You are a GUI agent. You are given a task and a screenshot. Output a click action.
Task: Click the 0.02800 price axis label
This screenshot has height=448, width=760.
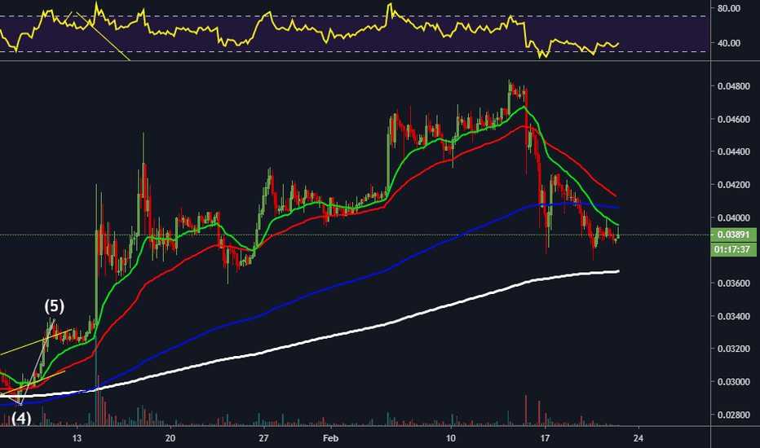coord(733,415)
